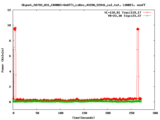Click the red calibration spike peak near time 5
This screenshot has height=120, width=160.
point(15,29)
